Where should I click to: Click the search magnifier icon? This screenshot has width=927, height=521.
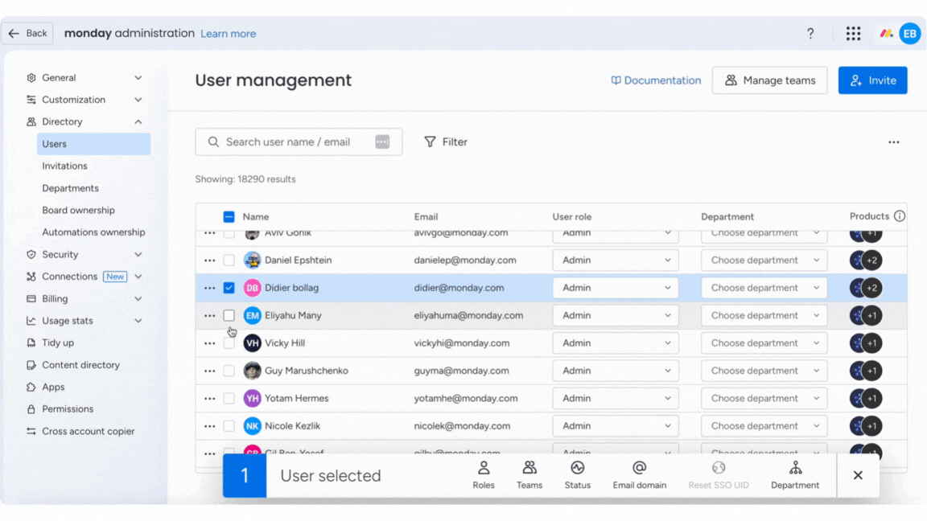point(213,142)
